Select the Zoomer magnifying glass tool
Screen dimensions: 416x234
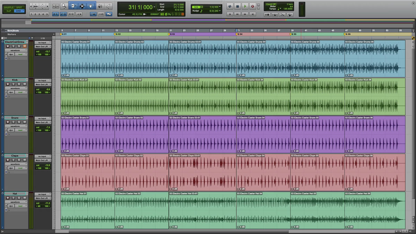pyautogui.click(x=64, y=6)
